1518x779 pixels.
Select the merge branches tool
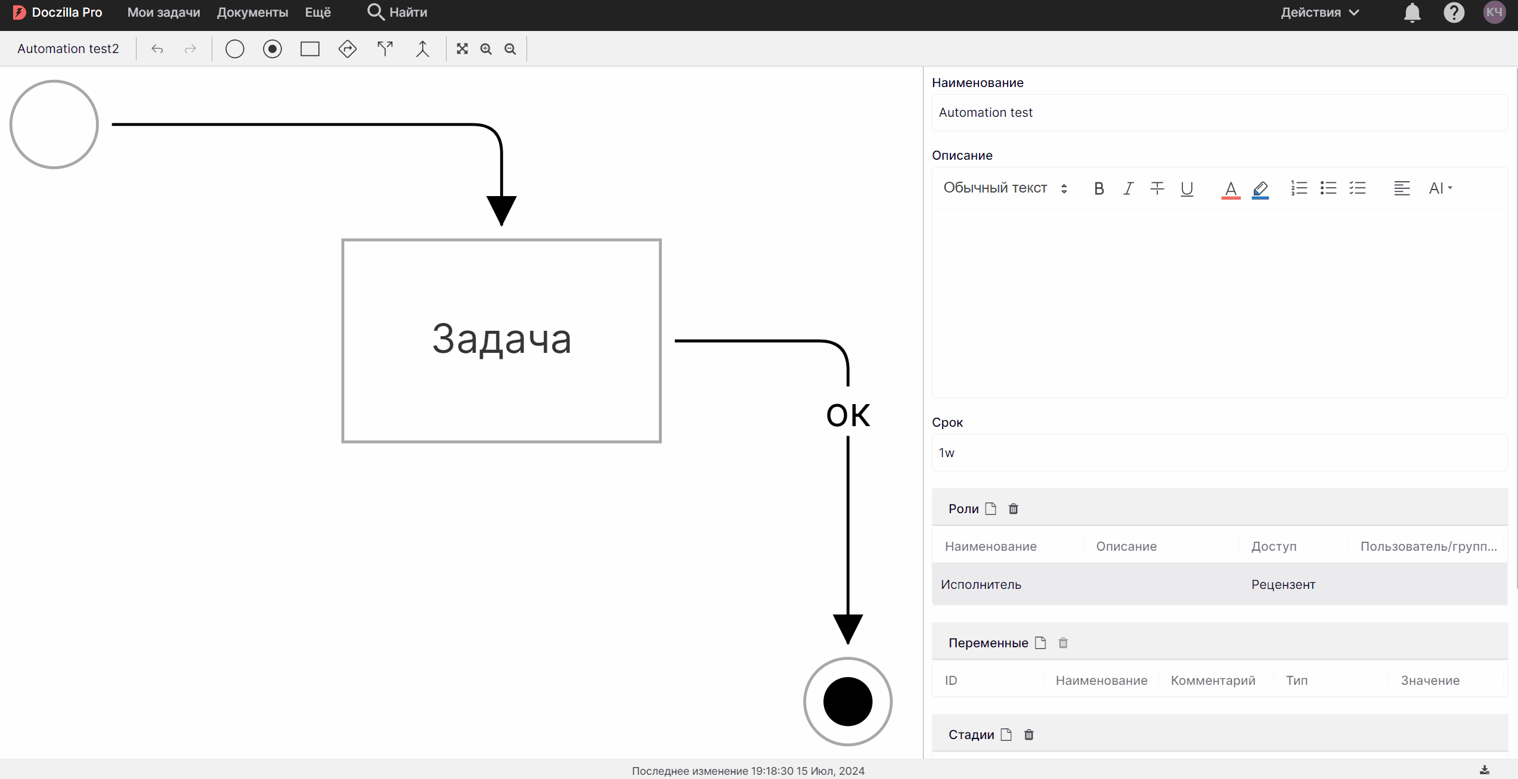(423, 49)
